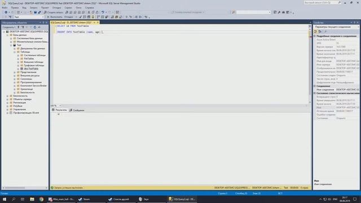Click the Cut scissors icon

pyautogui.click(x=89, y=12)
